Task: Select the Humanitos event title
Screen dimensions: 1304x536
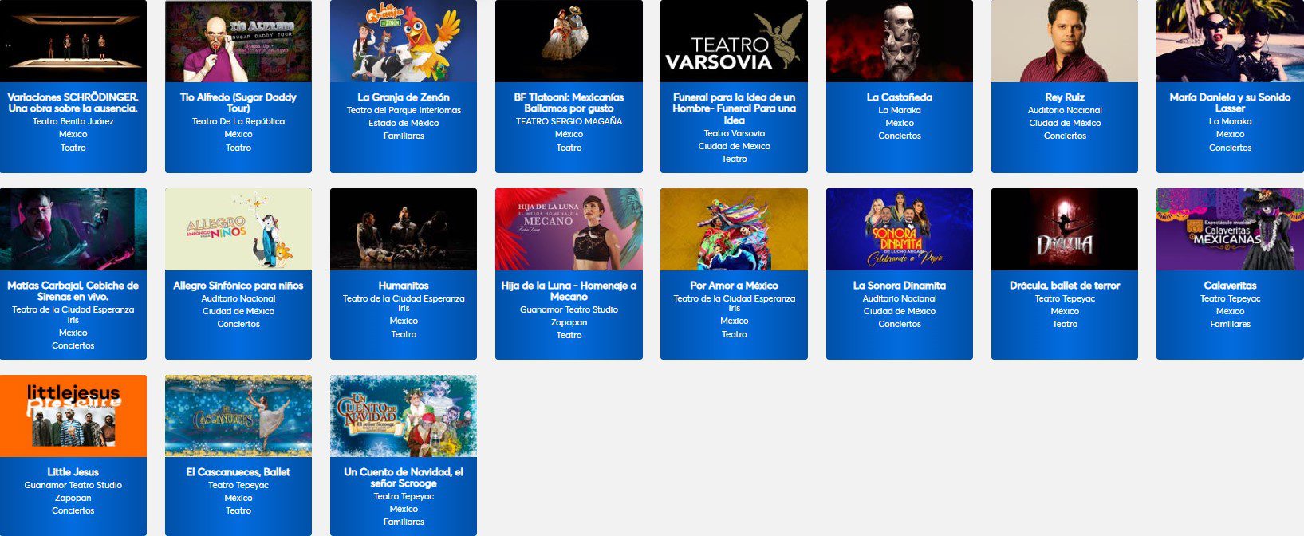Action: pos(404,286)
